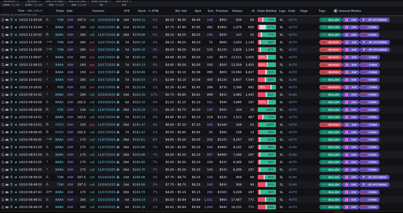Click ER UPCOMING tag on 11:43:28 row
The width and height of the screenshot is (403, 213).
pos(375,20)
